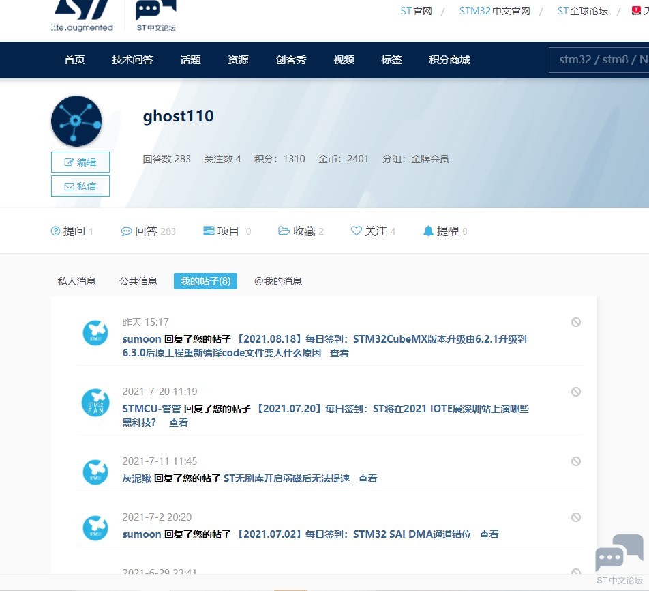
Task: Focus the stm32 / stm8 search field
Action: tap(599, 59)
